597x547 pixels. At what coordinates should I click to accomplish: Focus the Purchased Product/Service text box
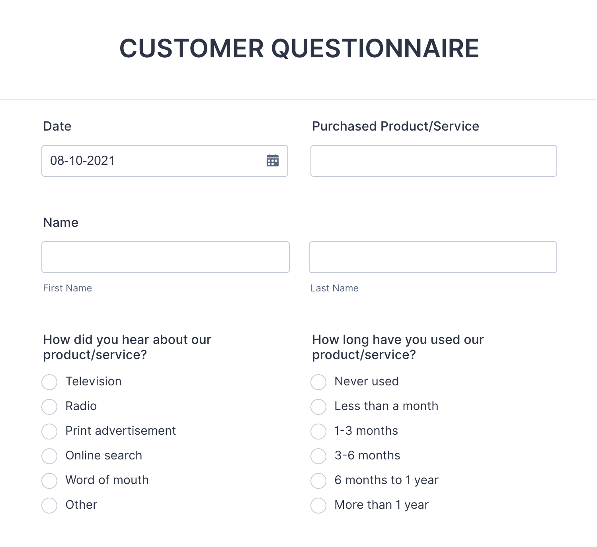pyautogui.click(x=433, y=161)
